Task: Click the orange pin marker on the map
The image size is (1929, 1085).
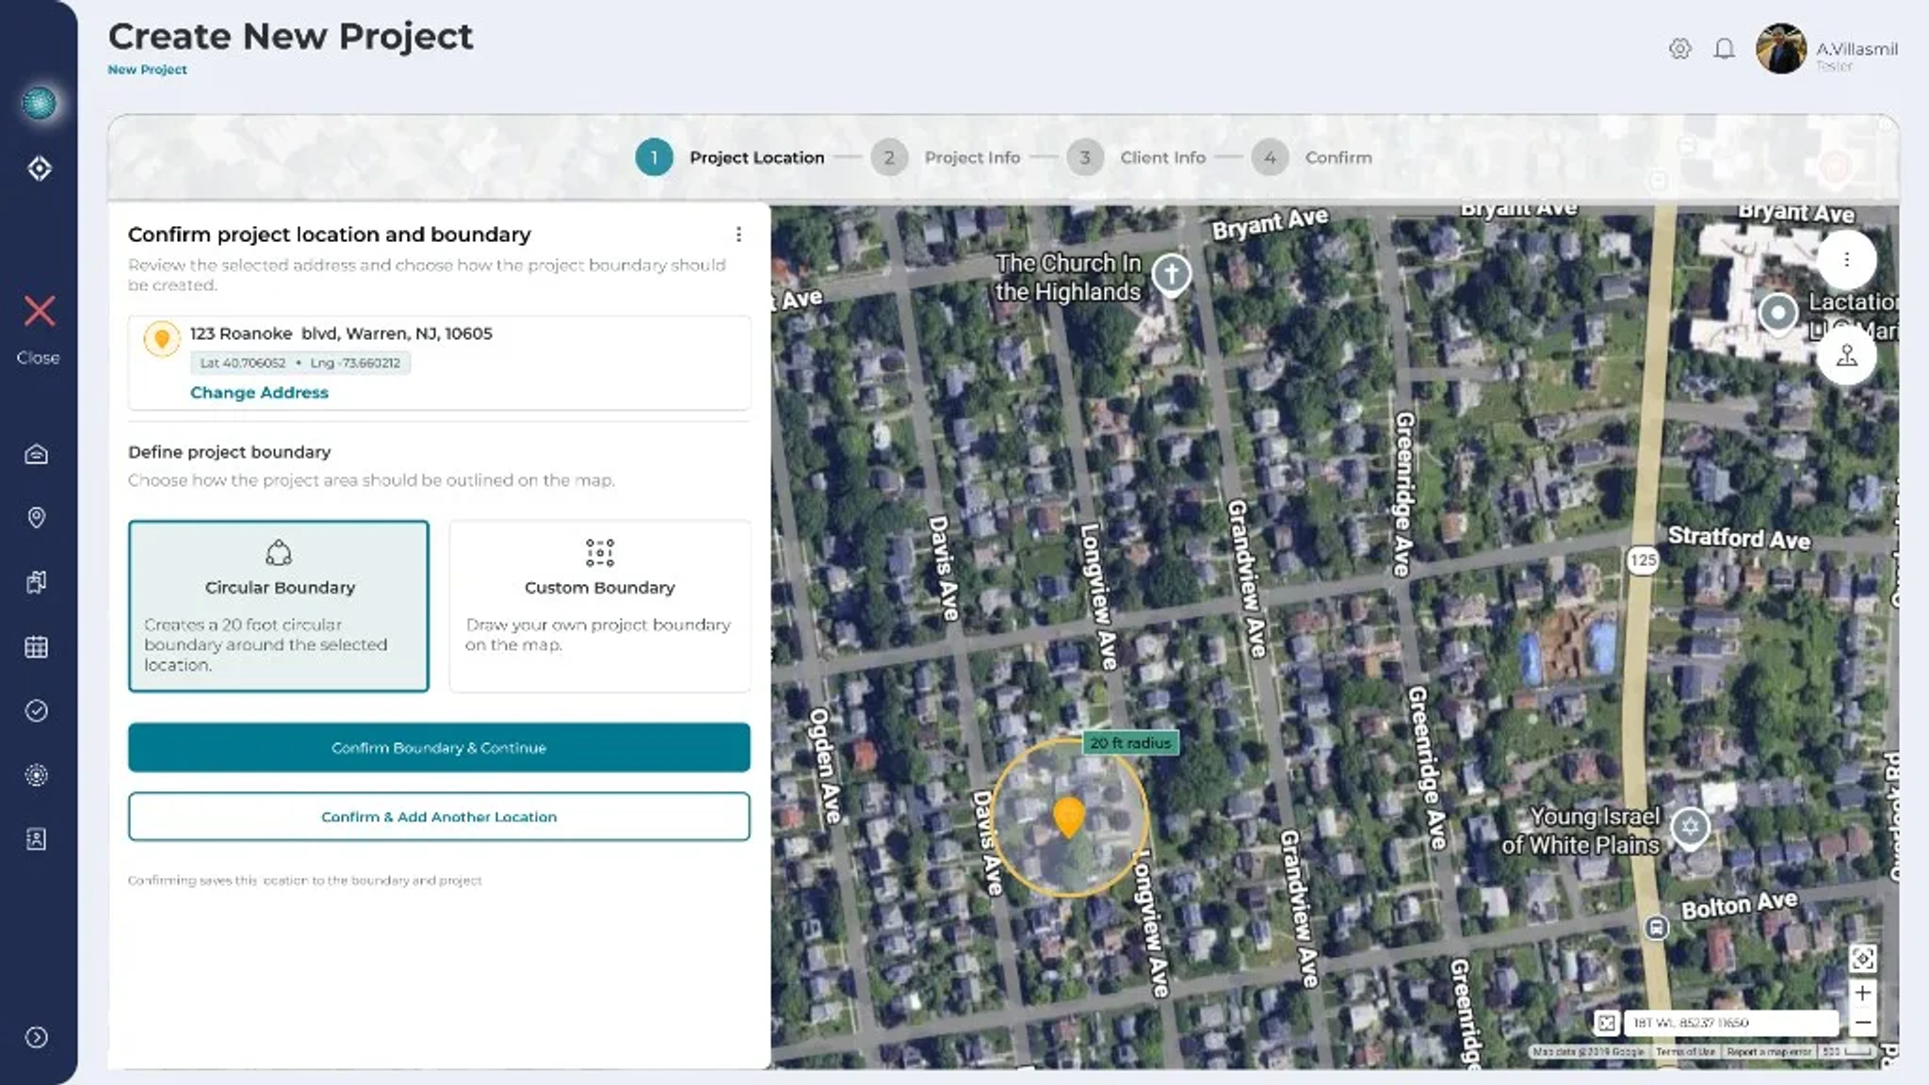Action: pyautogui.click(x=1068, y=818)
